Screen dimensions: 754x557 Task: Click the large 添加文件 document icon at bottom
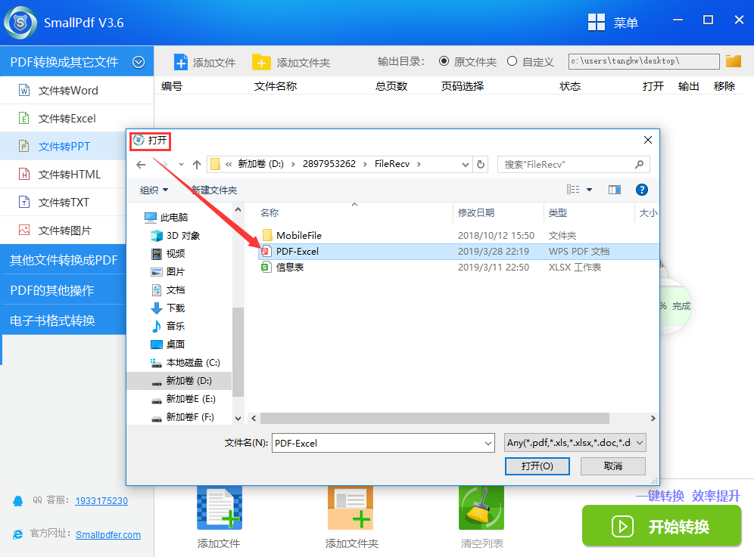tap(220, 508)
